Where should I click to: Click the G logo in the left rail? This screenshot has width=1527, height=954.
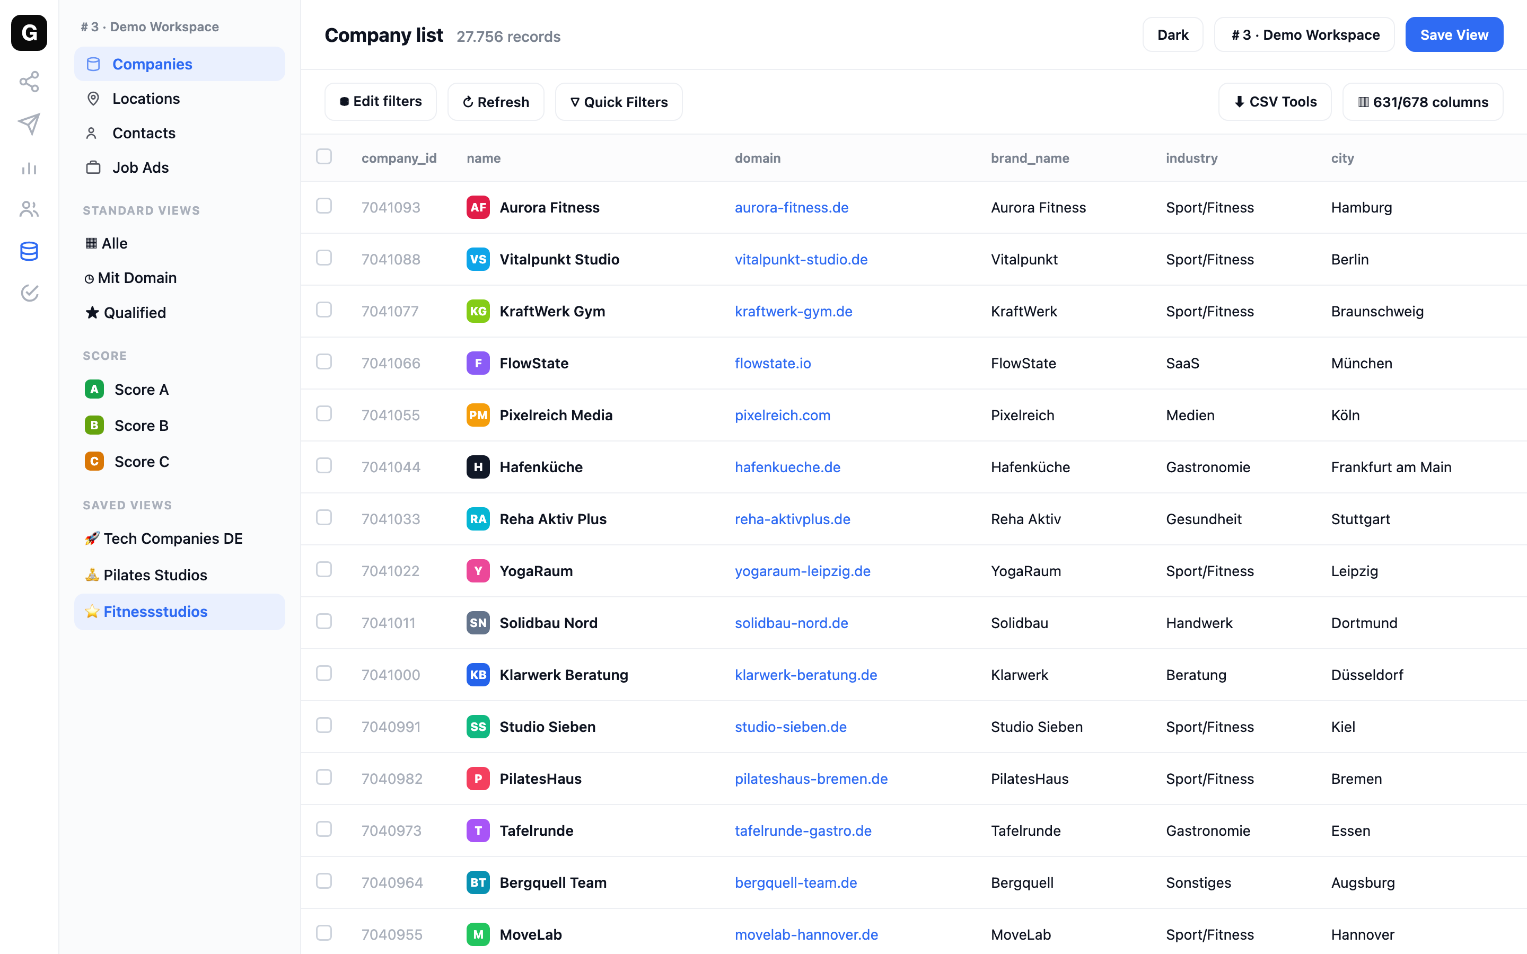pos(29,33)
